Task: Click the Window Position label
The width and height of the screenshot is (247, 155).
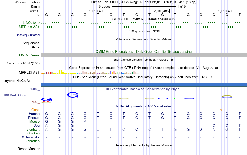Action: [27, 2]
